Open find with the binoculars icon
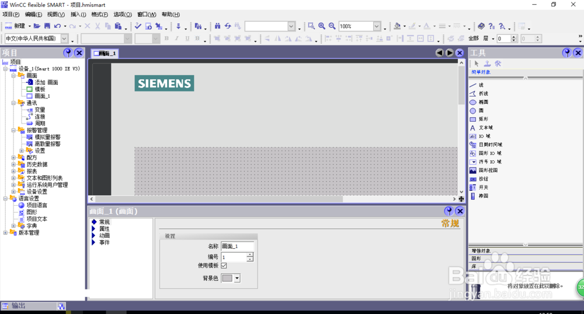 click(217, 26)
